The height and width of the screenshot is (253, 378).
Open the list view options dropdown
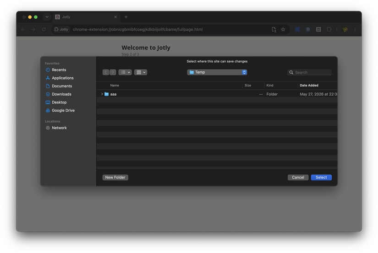tap(125, 72)
